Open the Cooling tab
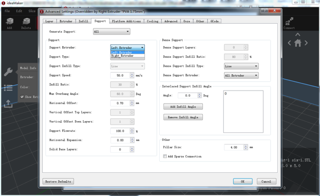 (x=153, y=21)
